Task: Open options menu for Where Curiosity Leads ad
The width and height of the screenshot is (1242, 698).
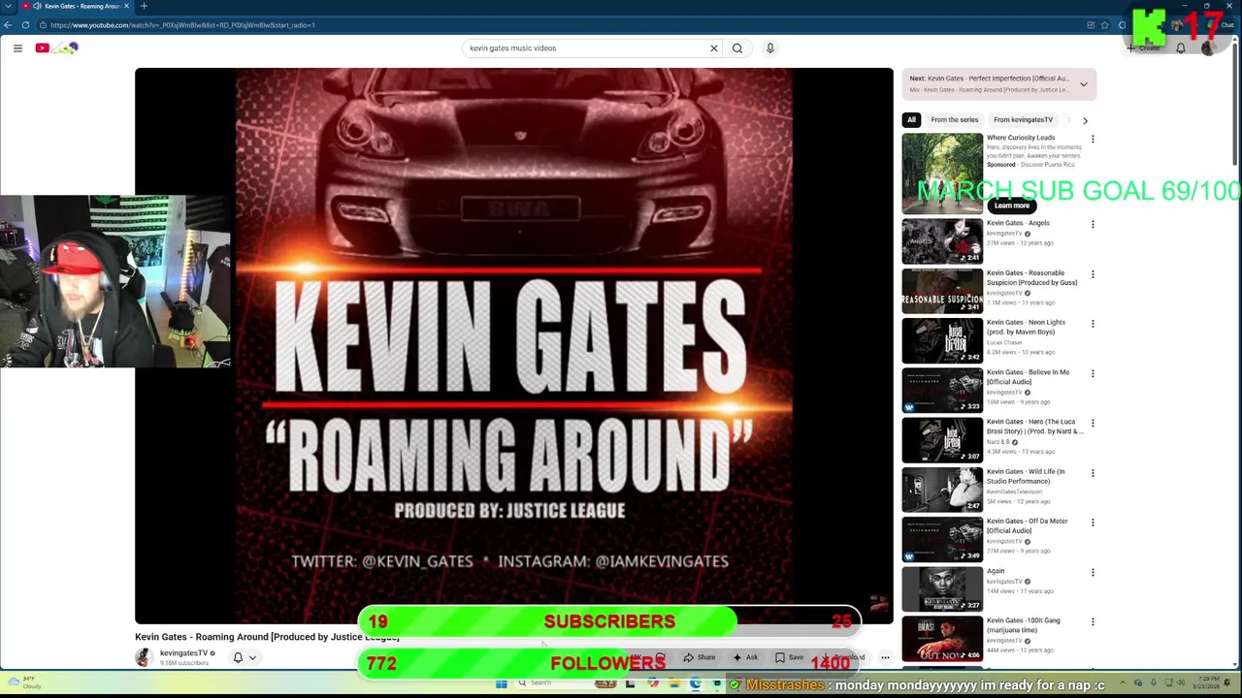Action: tap(1093, 140)
